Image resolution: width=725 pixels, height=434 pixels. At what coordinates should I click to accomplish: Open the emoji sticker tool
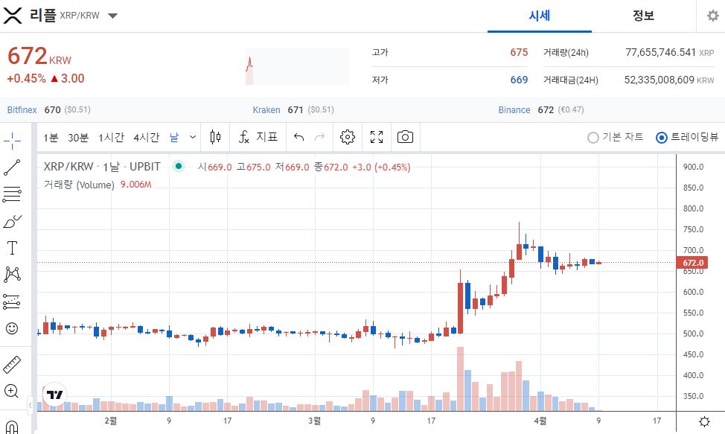tap(12, 327)
